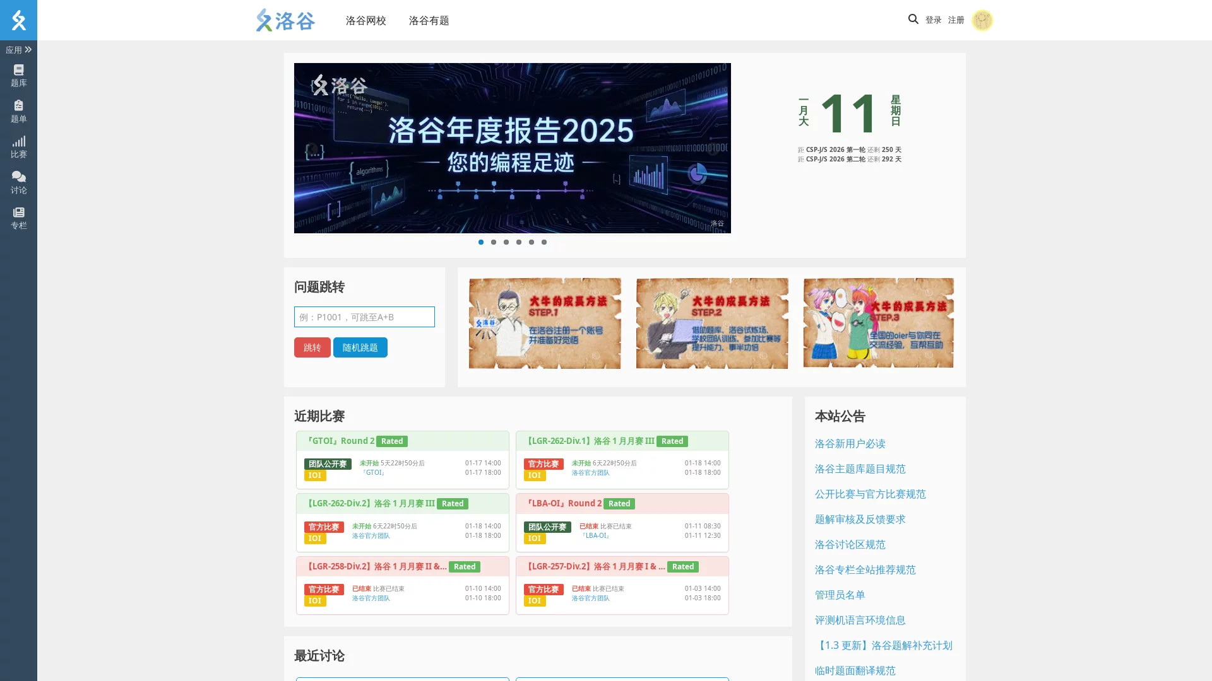The image size is (1212, 681).
Task: Open the 比赛 contests sidebar icon
Action: click(x=18, y=147)
